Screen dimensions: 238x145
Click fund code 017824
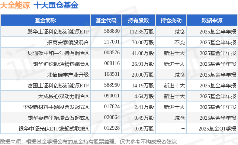pyautogui.click(x=112, y=106)
